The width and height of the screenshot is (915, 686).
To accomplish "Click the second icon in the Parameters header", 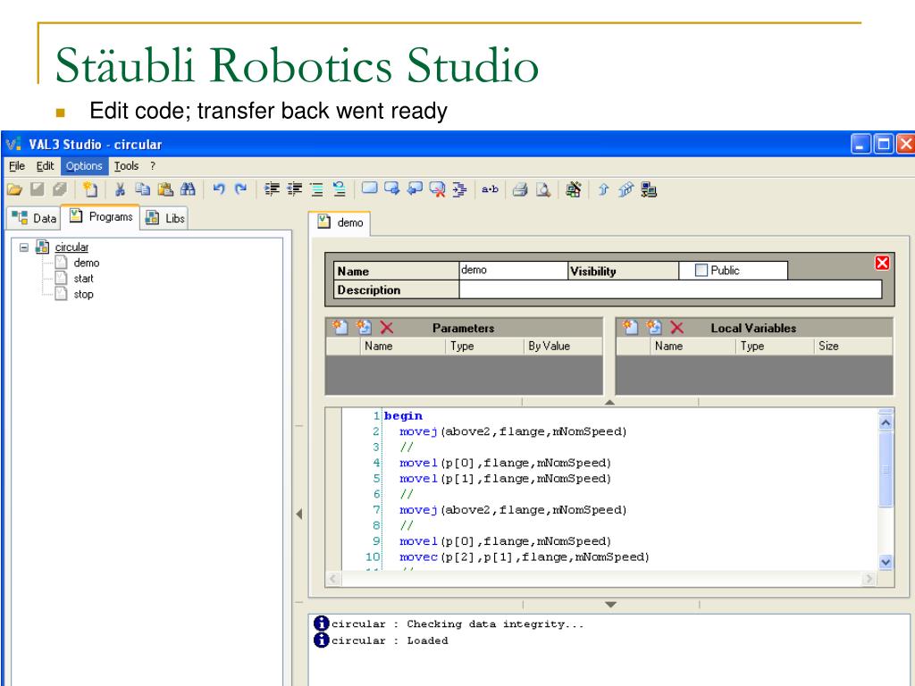I will pos(364,327).
